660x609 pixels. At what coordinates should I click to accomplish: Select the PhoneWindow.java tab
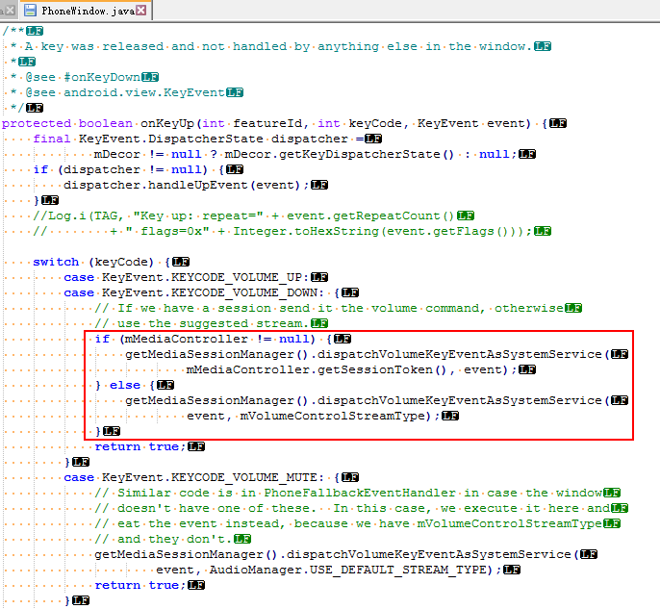pyautogui.click(x=88, y=11)
